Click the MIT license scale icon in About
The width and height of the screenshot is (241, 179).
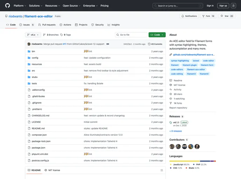[x=171, y=85]
